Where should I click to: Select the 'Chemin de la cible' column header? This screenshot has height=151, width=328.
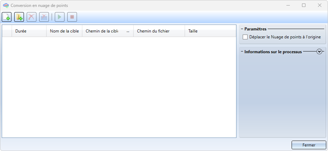click(x=102, y=31)
